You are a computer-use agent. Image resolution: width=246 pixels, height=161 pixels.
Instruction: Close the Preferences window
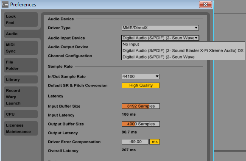click(205, 4)
